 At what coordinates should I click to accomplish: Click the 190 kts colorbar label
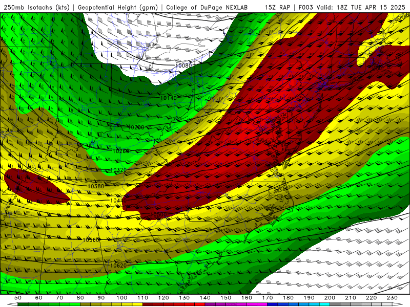(309, 298)
